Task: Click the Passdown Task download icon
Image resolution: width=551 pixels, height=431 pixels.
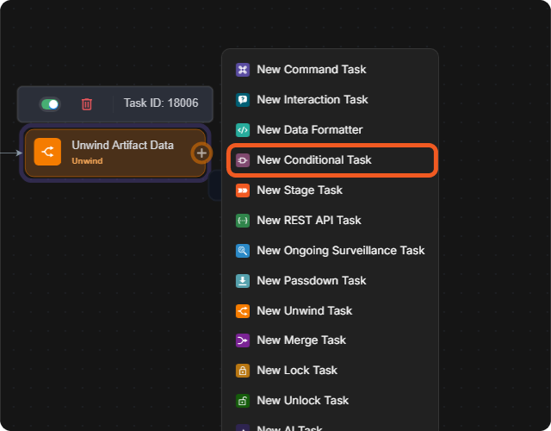Action: tap(243, 281)
